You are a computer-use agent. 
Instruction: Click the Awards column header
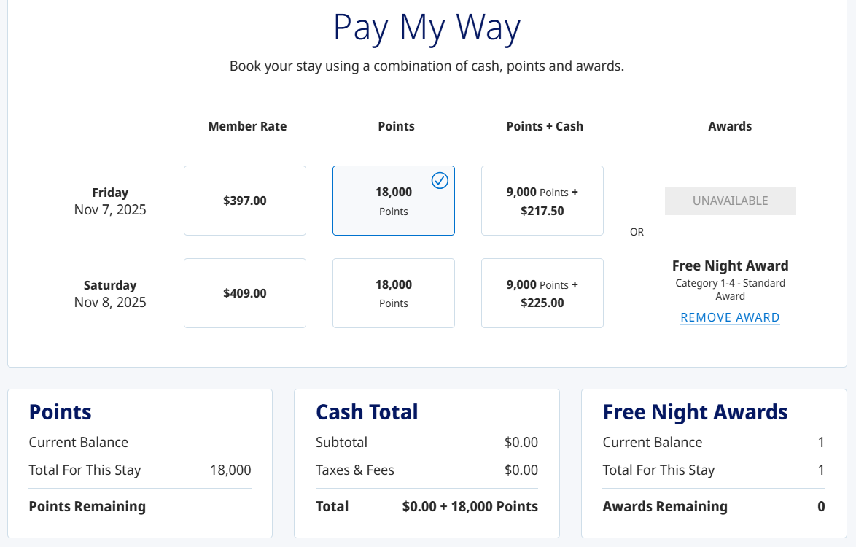730,126
